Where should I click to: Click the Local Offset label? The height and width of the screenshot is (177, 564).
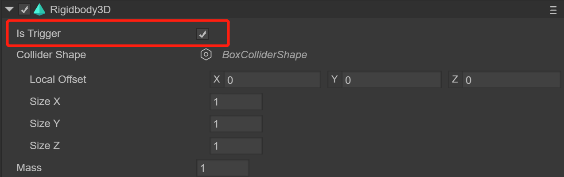[x=58, y=79]
